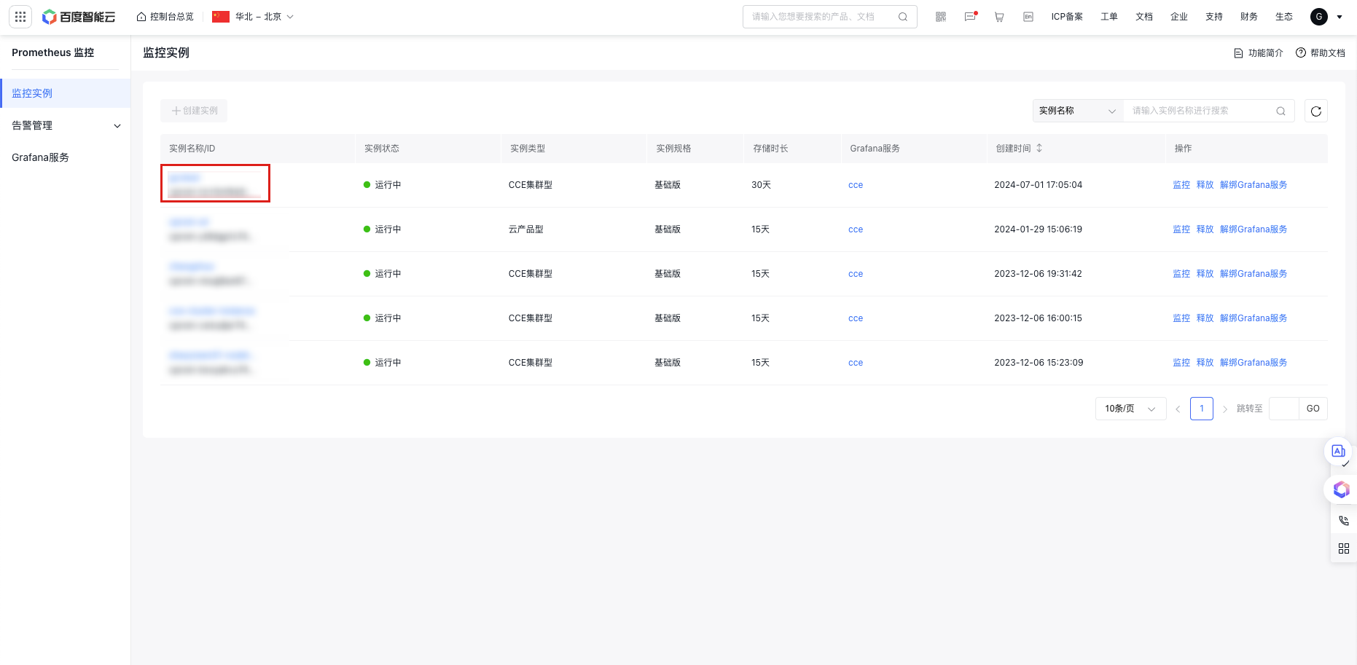Click 监控 for 2023-12-06 15:23:09 instance

(x=1181, y=363)
